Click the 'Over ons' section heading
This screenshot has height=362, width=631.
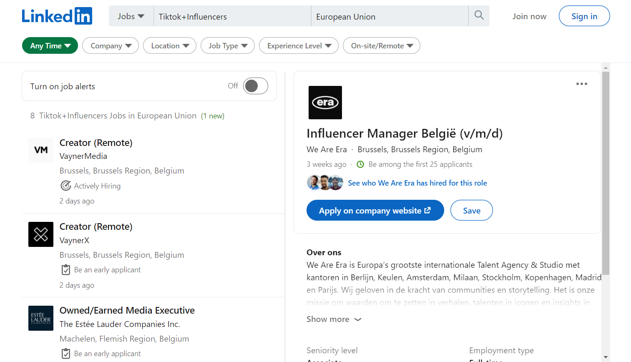coord(324,252)
